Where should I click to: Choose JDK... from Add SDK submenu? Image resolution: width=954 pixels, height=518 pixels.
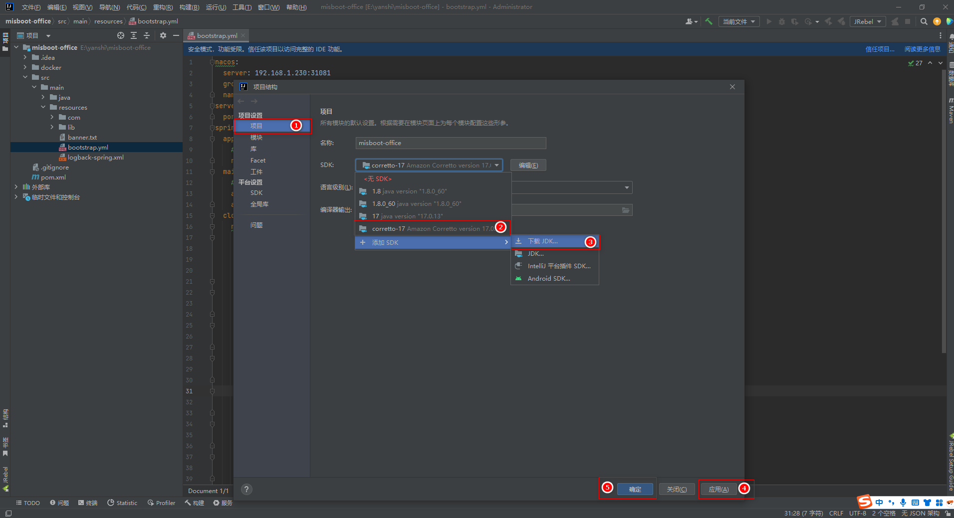pos(555,254)
